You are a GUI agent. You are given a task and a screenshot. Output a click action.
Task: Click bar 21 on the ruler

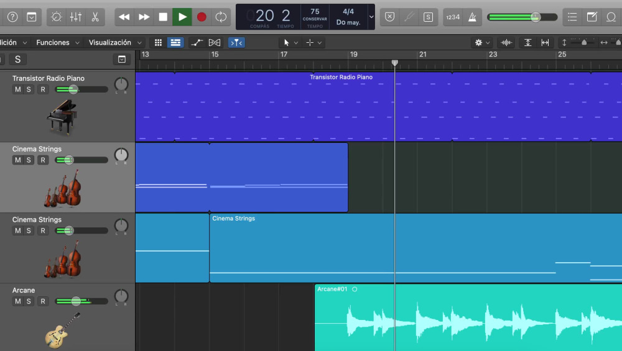[423, 54]
